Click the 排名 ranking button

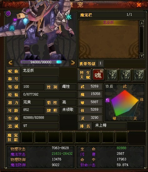coord(85,126)
